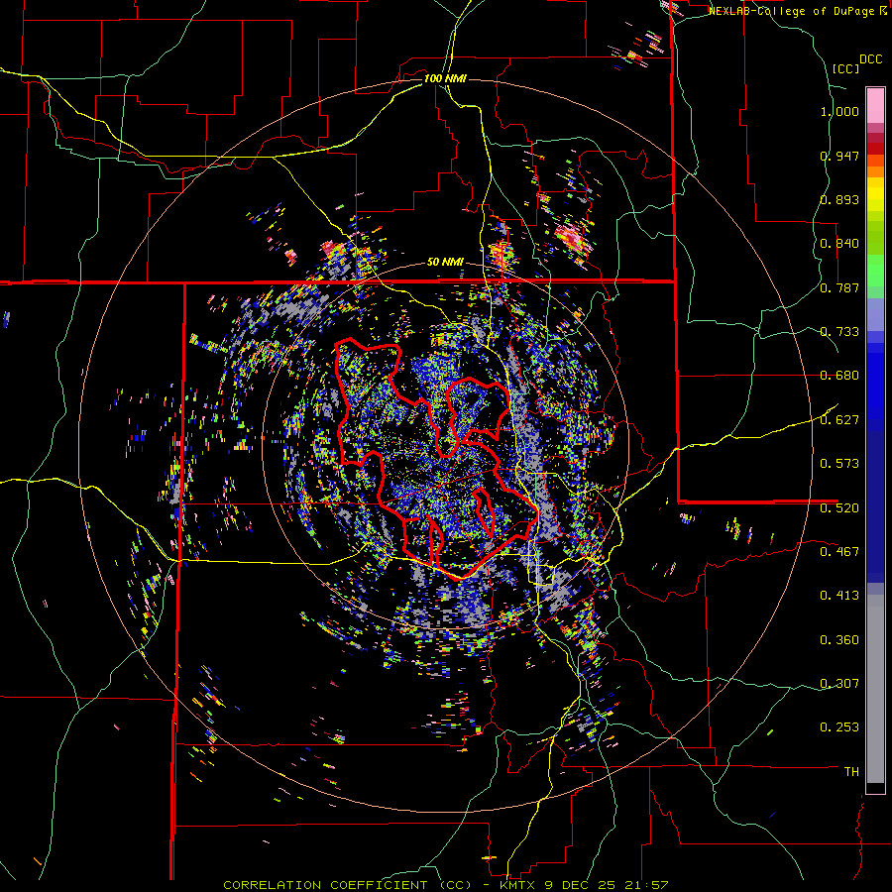The image size is (892, 892).
Task: Click the 0.840 scale value
Action: pos(839,244)
